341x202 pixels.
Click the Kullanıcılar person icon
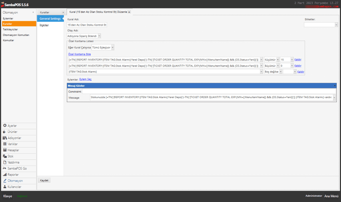[x=5, y=187]
